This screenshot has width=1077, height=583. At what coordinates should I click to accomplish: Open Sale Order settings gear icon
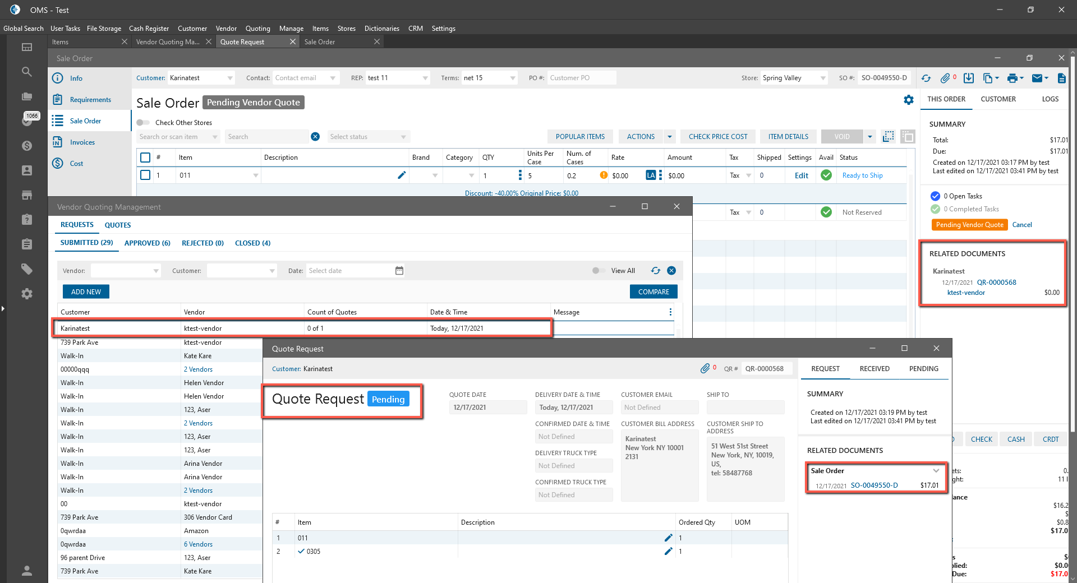(x=909, y=100)
